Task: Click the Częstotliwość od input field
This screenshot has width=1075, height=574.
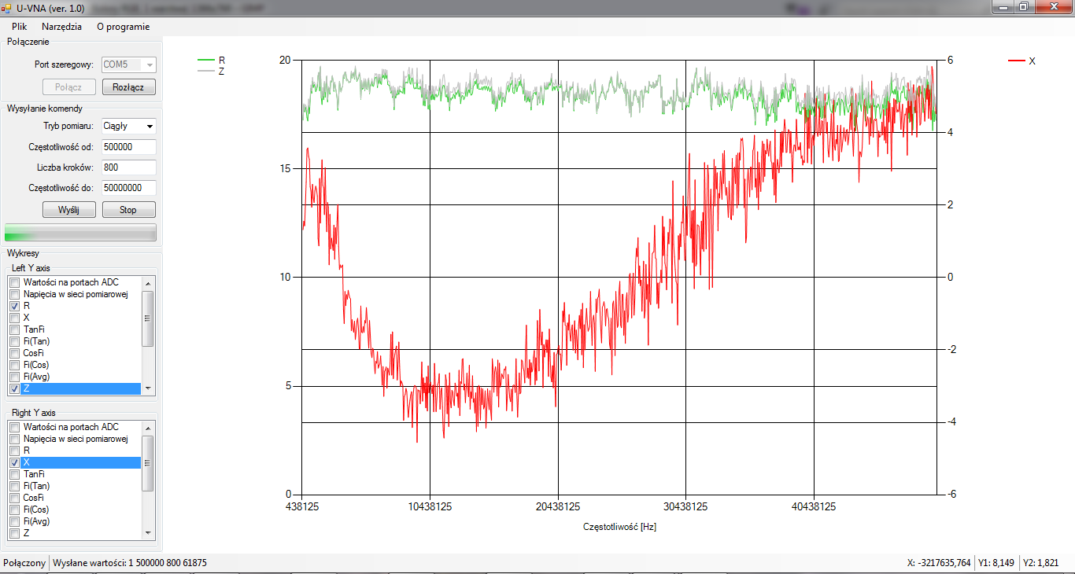Action: [x=128, y=147]
